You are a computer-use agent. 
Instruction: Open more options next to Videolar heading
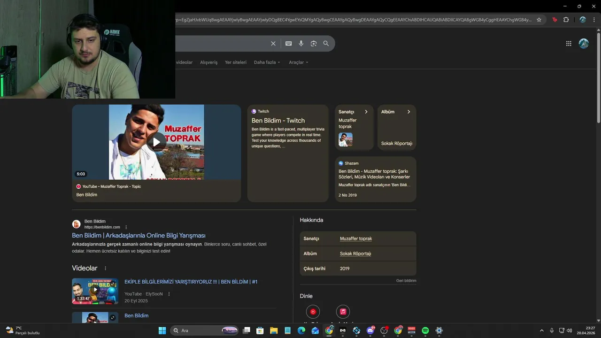[105, 268]
